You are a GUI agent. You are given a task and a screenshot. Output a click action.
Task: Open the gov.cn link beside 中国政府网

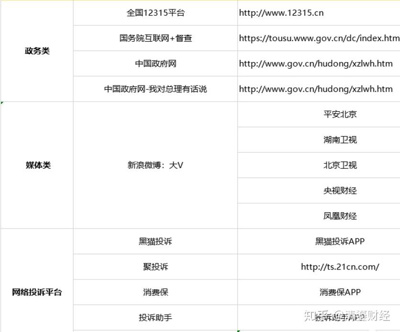[x=316, y=64]
